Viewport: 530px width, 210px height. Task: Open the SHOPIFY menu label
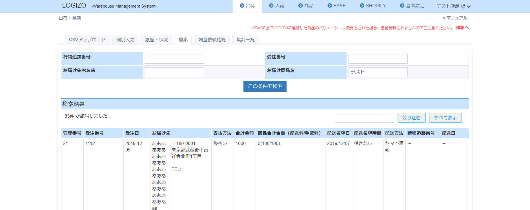coord(376,6)
